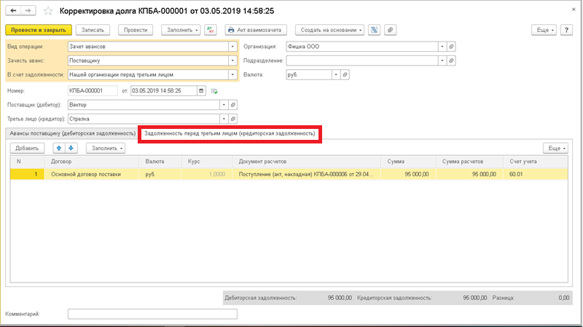Expand the Подразделение dropdown arrow

click(x=442, y=60)
